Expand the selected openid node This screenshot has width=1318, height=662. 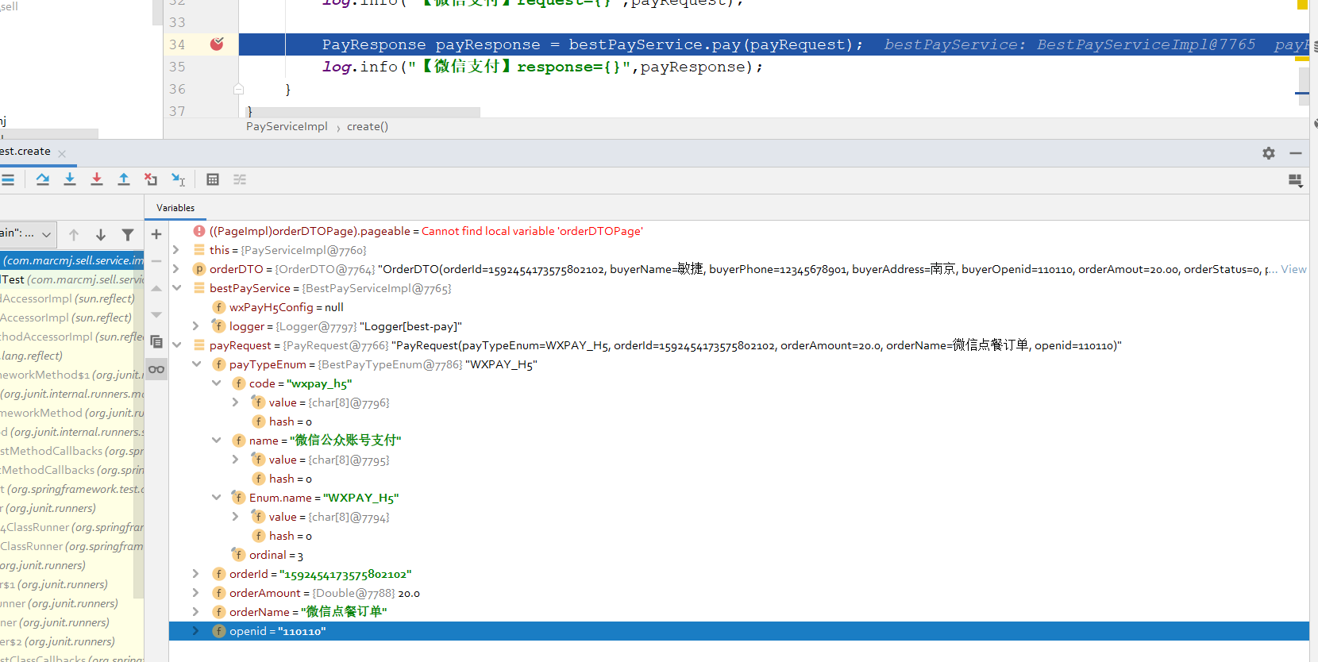click(x=196, y=631)
